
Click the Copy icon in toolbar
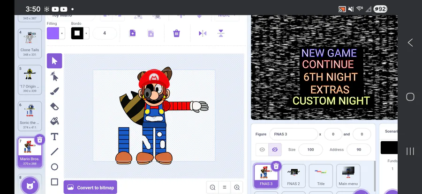click(x=132, y=33)
